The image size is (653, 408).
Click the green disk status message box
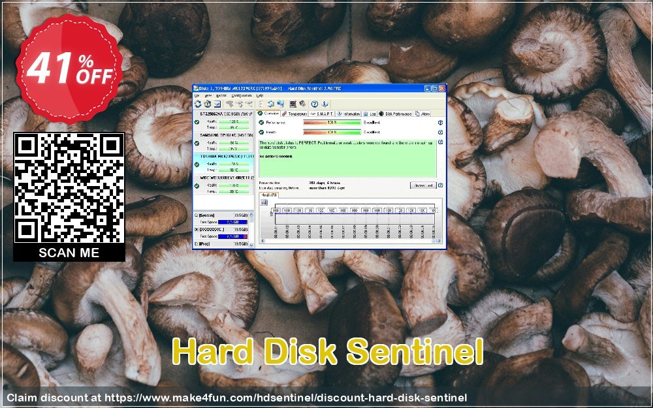(x=348, y=159)
